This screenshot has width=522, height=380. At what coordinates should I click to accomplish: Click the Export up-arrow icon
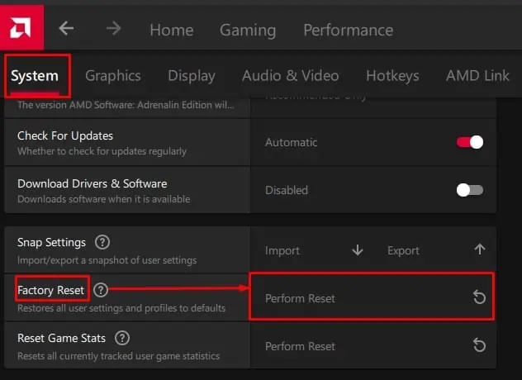point(479,250)
